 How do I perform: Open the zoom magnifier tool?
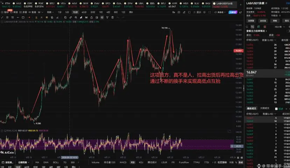76,17
